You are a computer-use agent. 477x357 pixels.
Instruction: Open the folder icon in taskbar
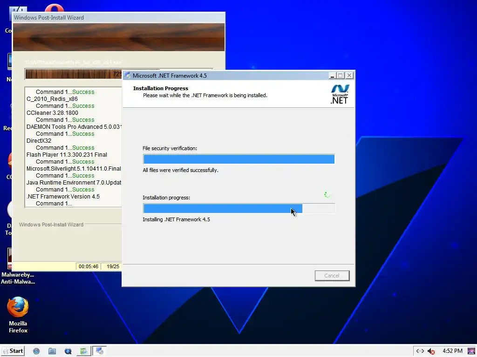point(52,351)
